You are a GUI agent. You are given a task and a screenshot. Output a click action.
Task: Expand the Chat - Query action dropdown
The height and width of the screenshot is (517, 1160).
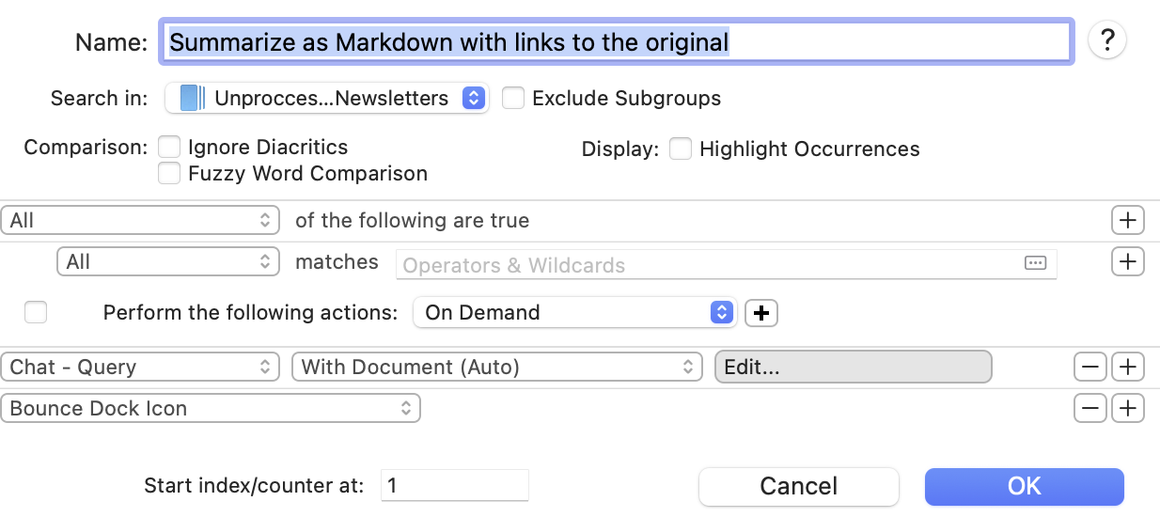(140, 368)
